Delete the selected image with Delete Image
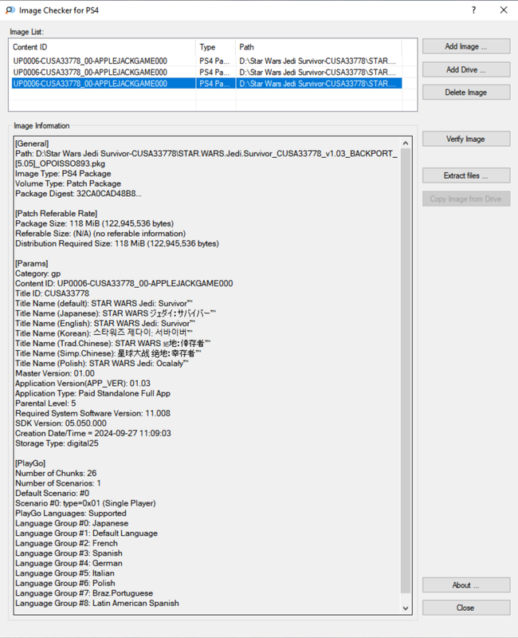The image size is (518, 638). (466, 93)
